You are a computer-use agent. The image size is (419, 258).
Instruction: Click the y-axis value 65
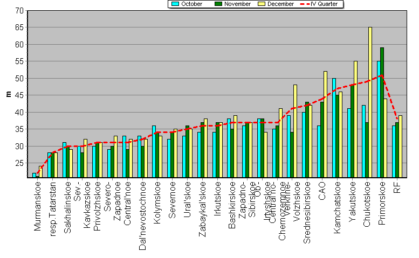click(x=19, y=27)
